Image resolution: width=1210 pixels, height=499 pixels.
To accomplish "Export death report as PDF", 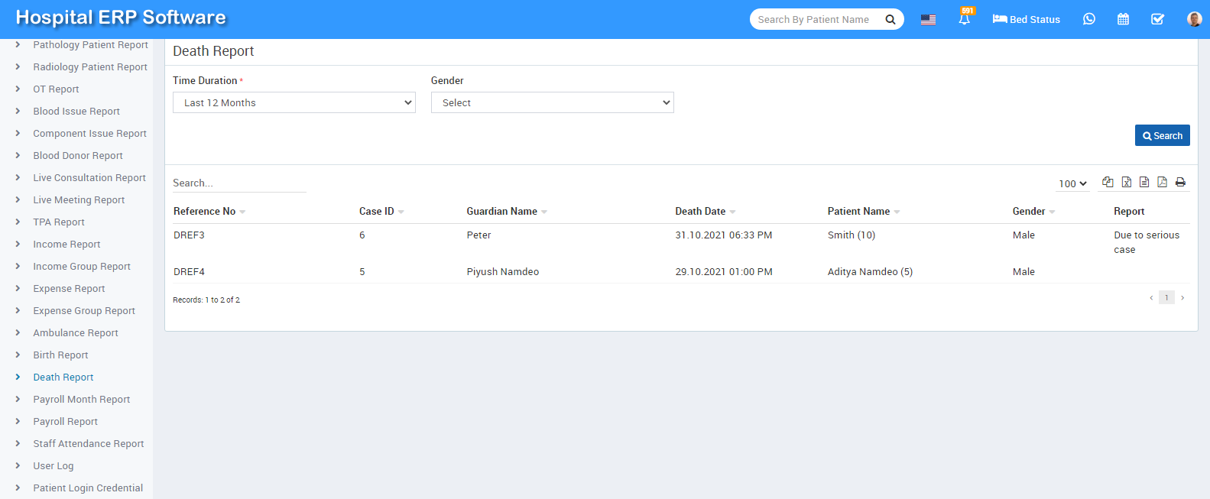I will tap(1162, 182).
